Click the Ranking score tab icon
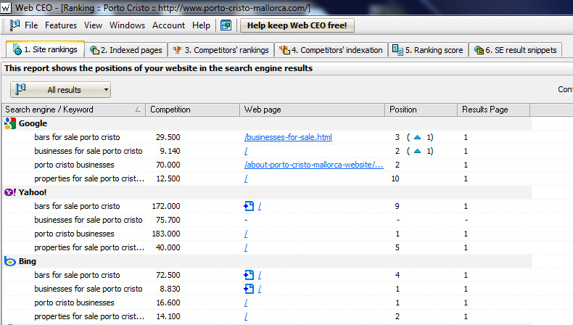The image size is (573, 325). coord(397,50)
